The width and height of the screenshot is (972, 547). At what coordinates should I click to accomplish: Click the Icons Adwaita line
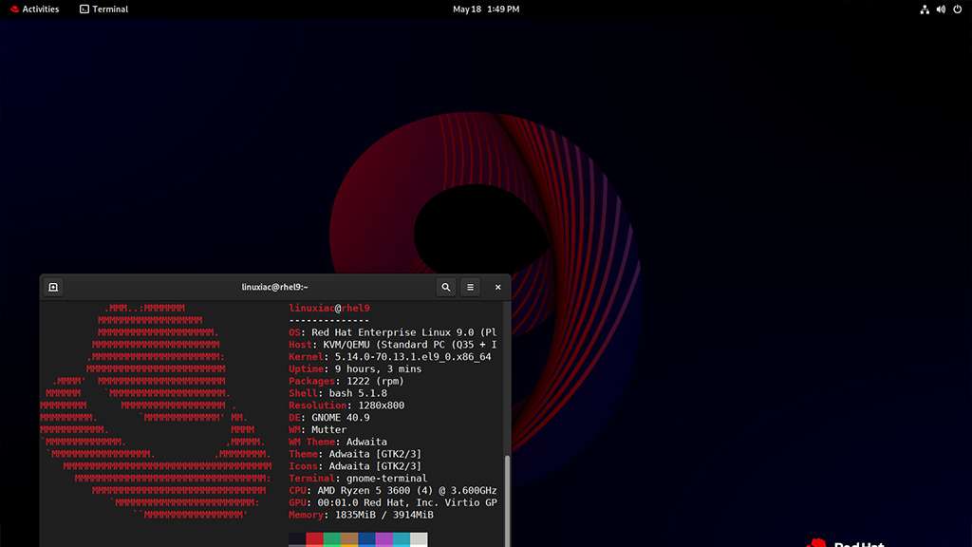(x=355, y=466)
